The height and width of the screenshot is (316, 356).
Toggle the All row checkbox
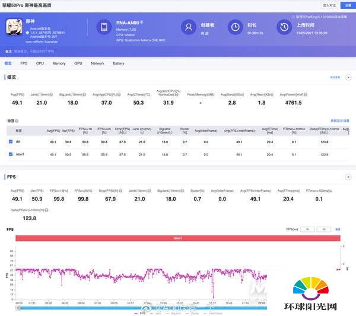pyautogui.click(x=11, y=141)
